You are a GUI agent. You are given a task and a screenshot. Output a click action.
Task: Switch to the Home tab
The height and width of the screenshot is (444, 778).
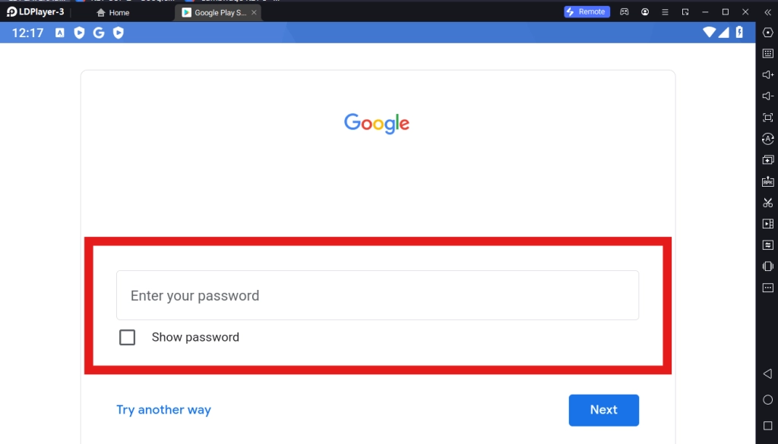113,13
